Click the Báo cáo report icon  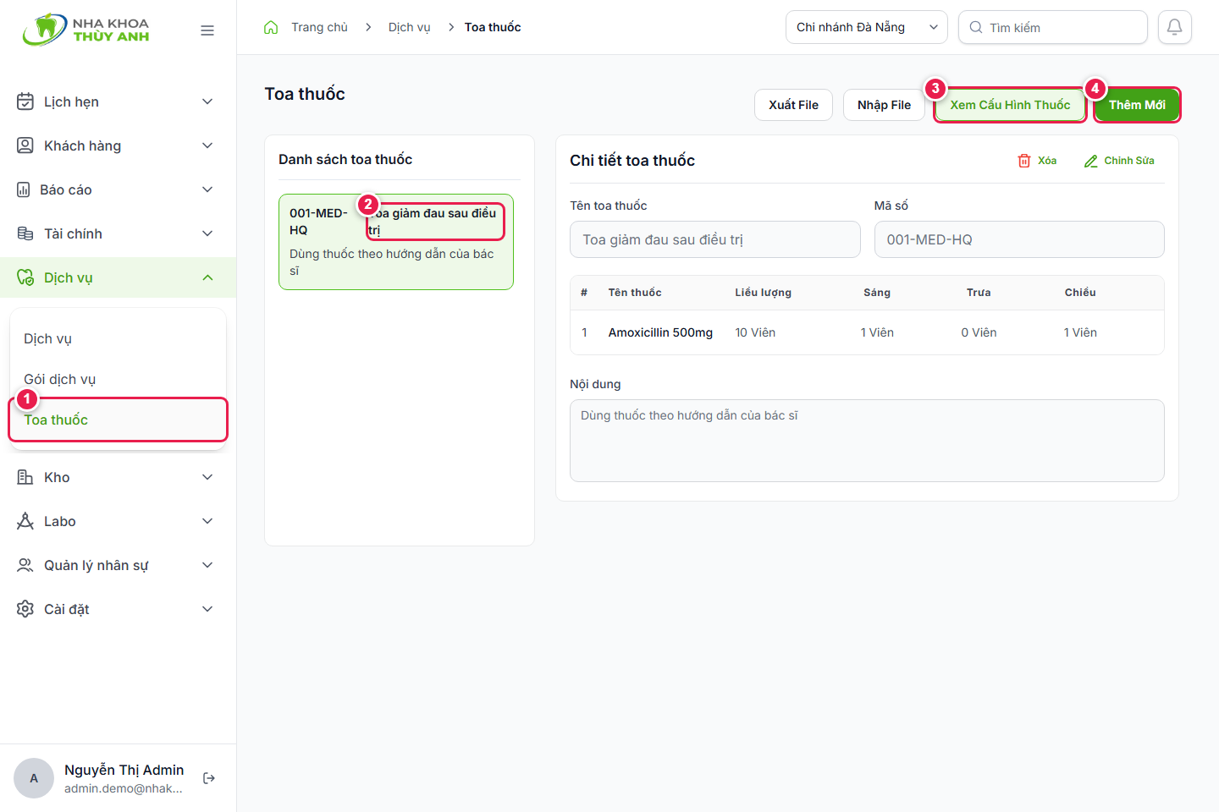pyautogui.click(x=24, y=189)
